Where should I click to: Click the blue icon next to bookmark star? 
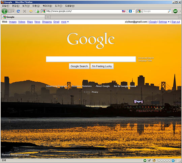(130, 11)
